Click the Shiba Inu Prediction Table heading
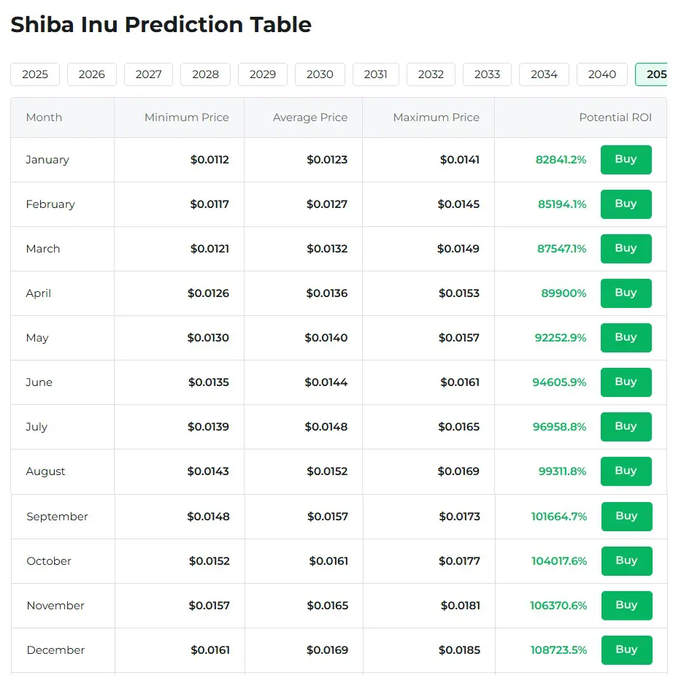Screen dimensions: 673x675 coord(160,24)
